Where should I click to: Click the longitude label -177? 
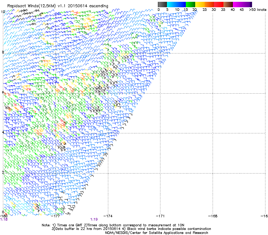tap(56, 216)
